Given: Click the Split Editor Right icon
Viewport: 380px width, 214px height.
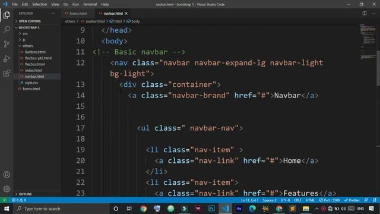Looking at the screenshot, I should [364, 13].
